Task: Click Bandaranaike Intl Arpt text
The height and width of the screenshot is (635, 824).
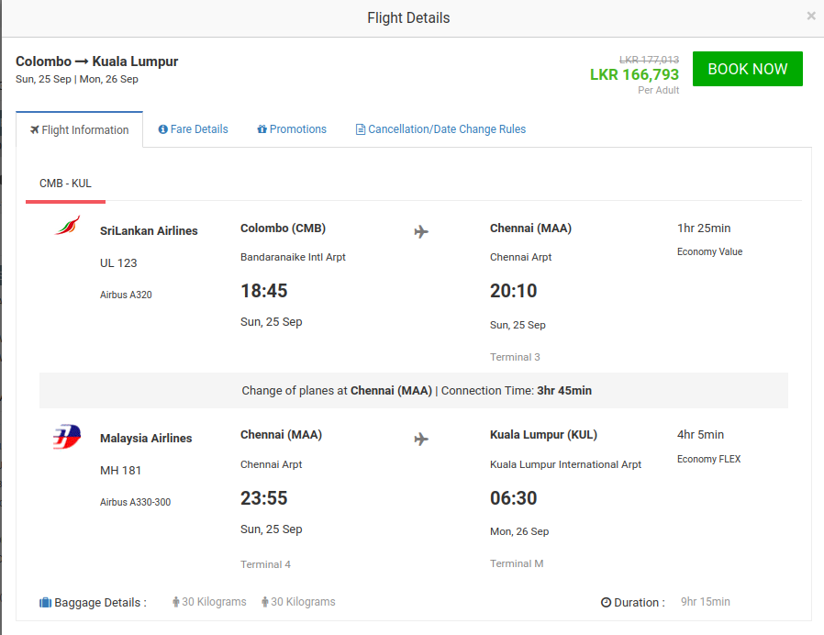Action: pyautogui.click(x=293, y=257)
